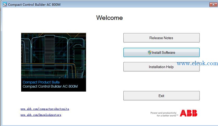Click 'Compact Product Suite' blue caption text
This screenshot has width=218, height=126.
coord(41,82)
